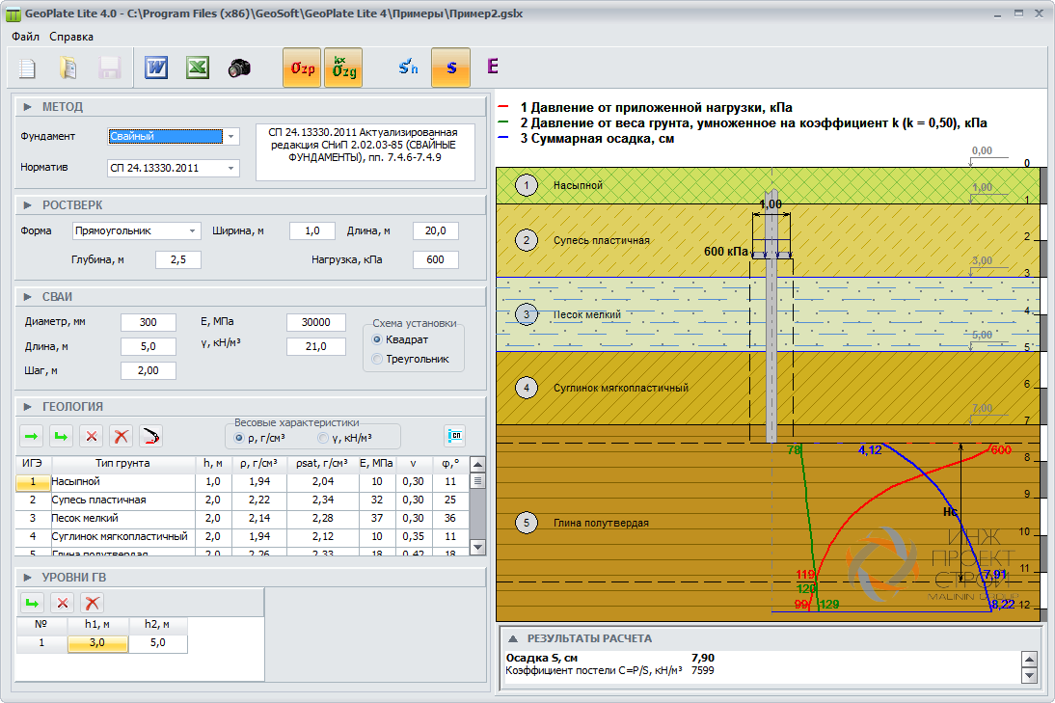Viewport: 1055px width, 703px height.
Task: Click the pile Диаметр, мм field
Action: point(148,322)
